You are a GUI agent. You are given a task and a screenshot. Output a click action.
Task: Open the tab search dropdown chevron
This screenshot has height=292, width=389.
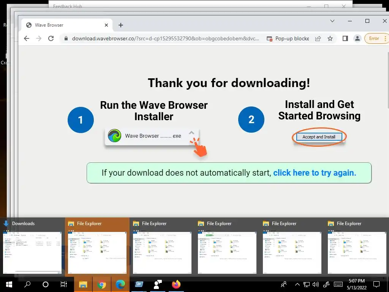332,21
